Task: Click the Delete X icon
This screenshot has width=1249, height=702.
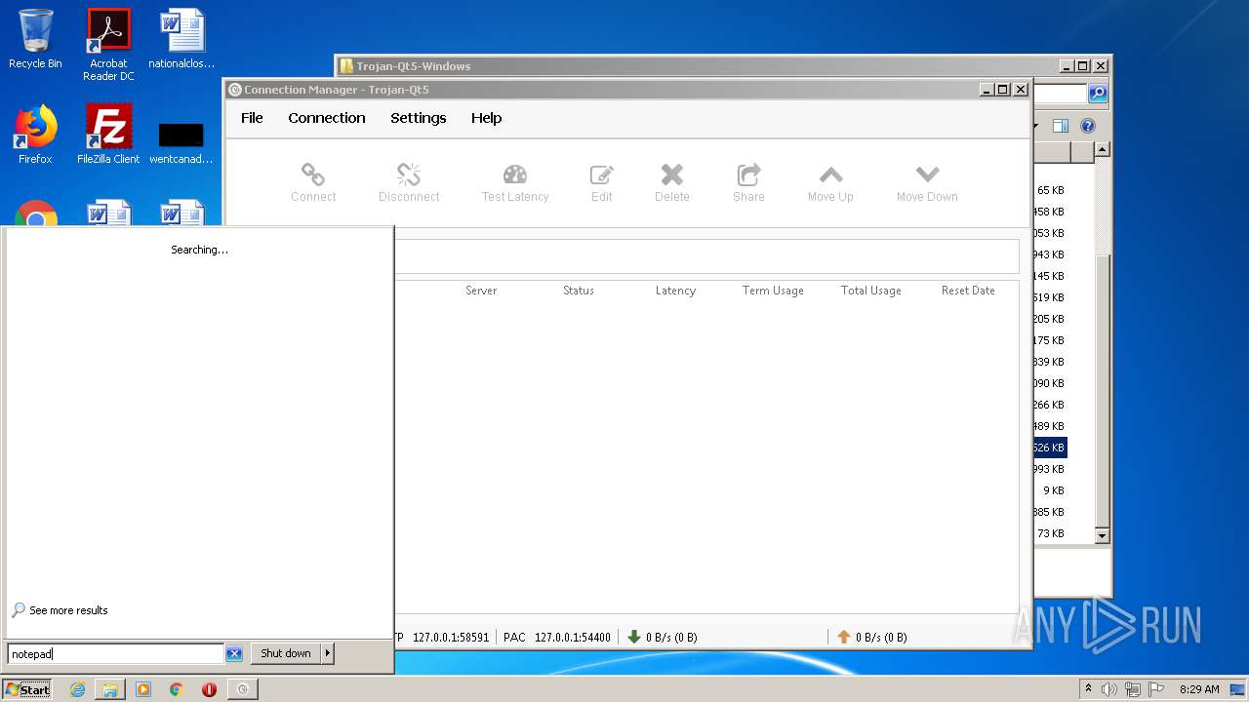Action: click(671, 175)
